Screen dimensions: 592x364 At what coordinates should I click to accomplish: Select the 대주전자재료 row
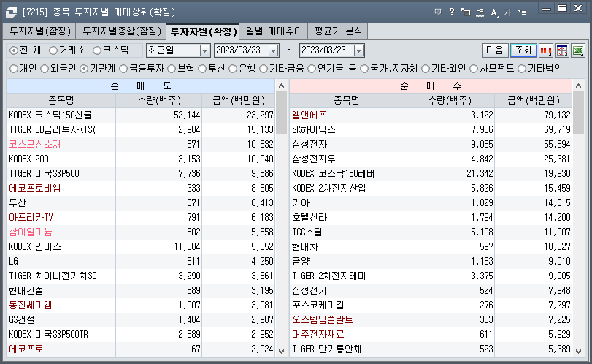(x=431, y=335)
